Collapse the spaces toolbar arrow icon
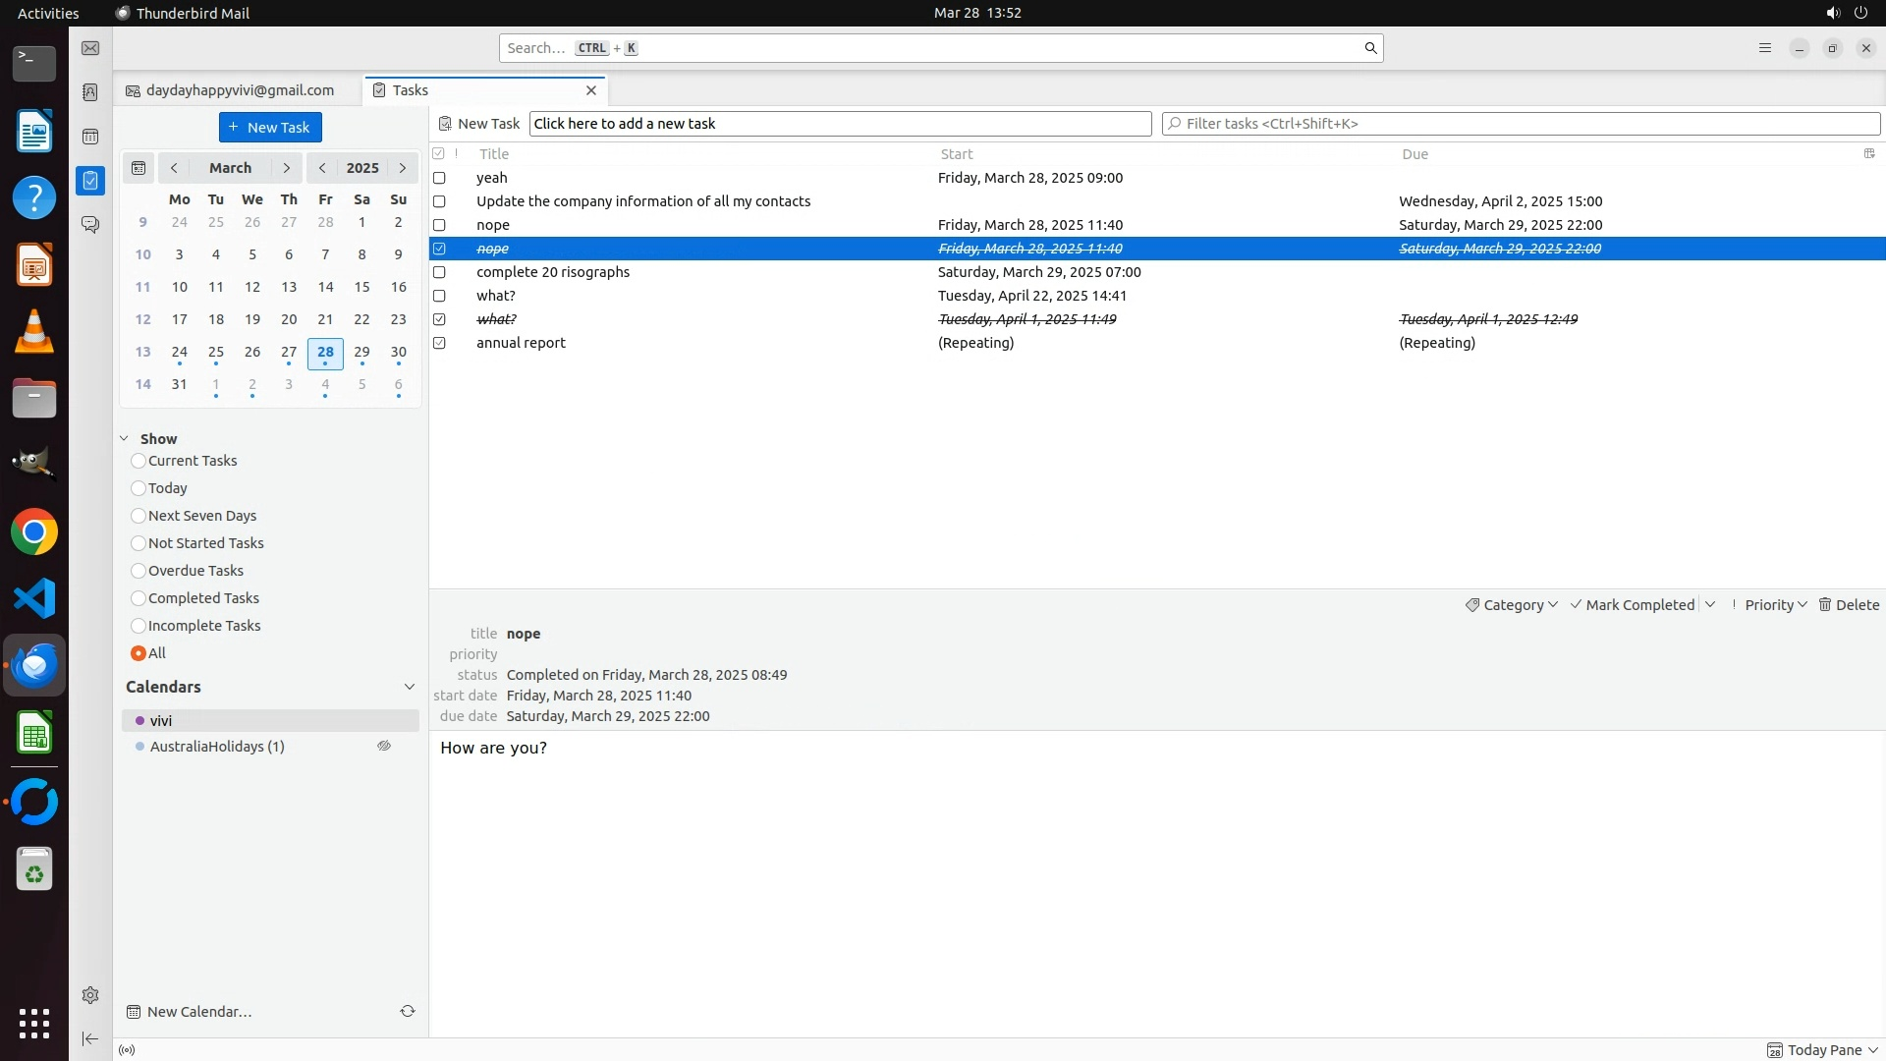Screen dimensions: 1886x1061 [90, 1038]
